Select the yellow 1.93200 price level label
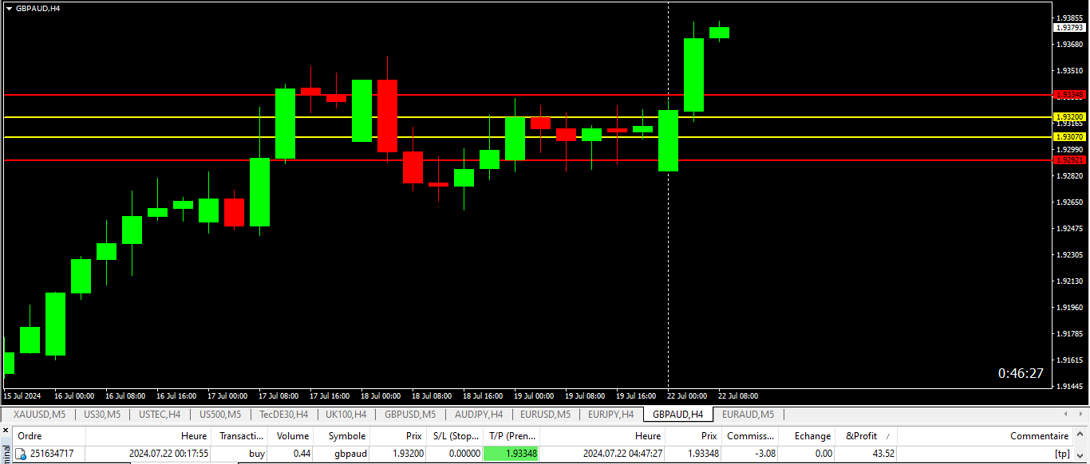1090x464 pixels. pyautogui.click(x=1069, y=117)
